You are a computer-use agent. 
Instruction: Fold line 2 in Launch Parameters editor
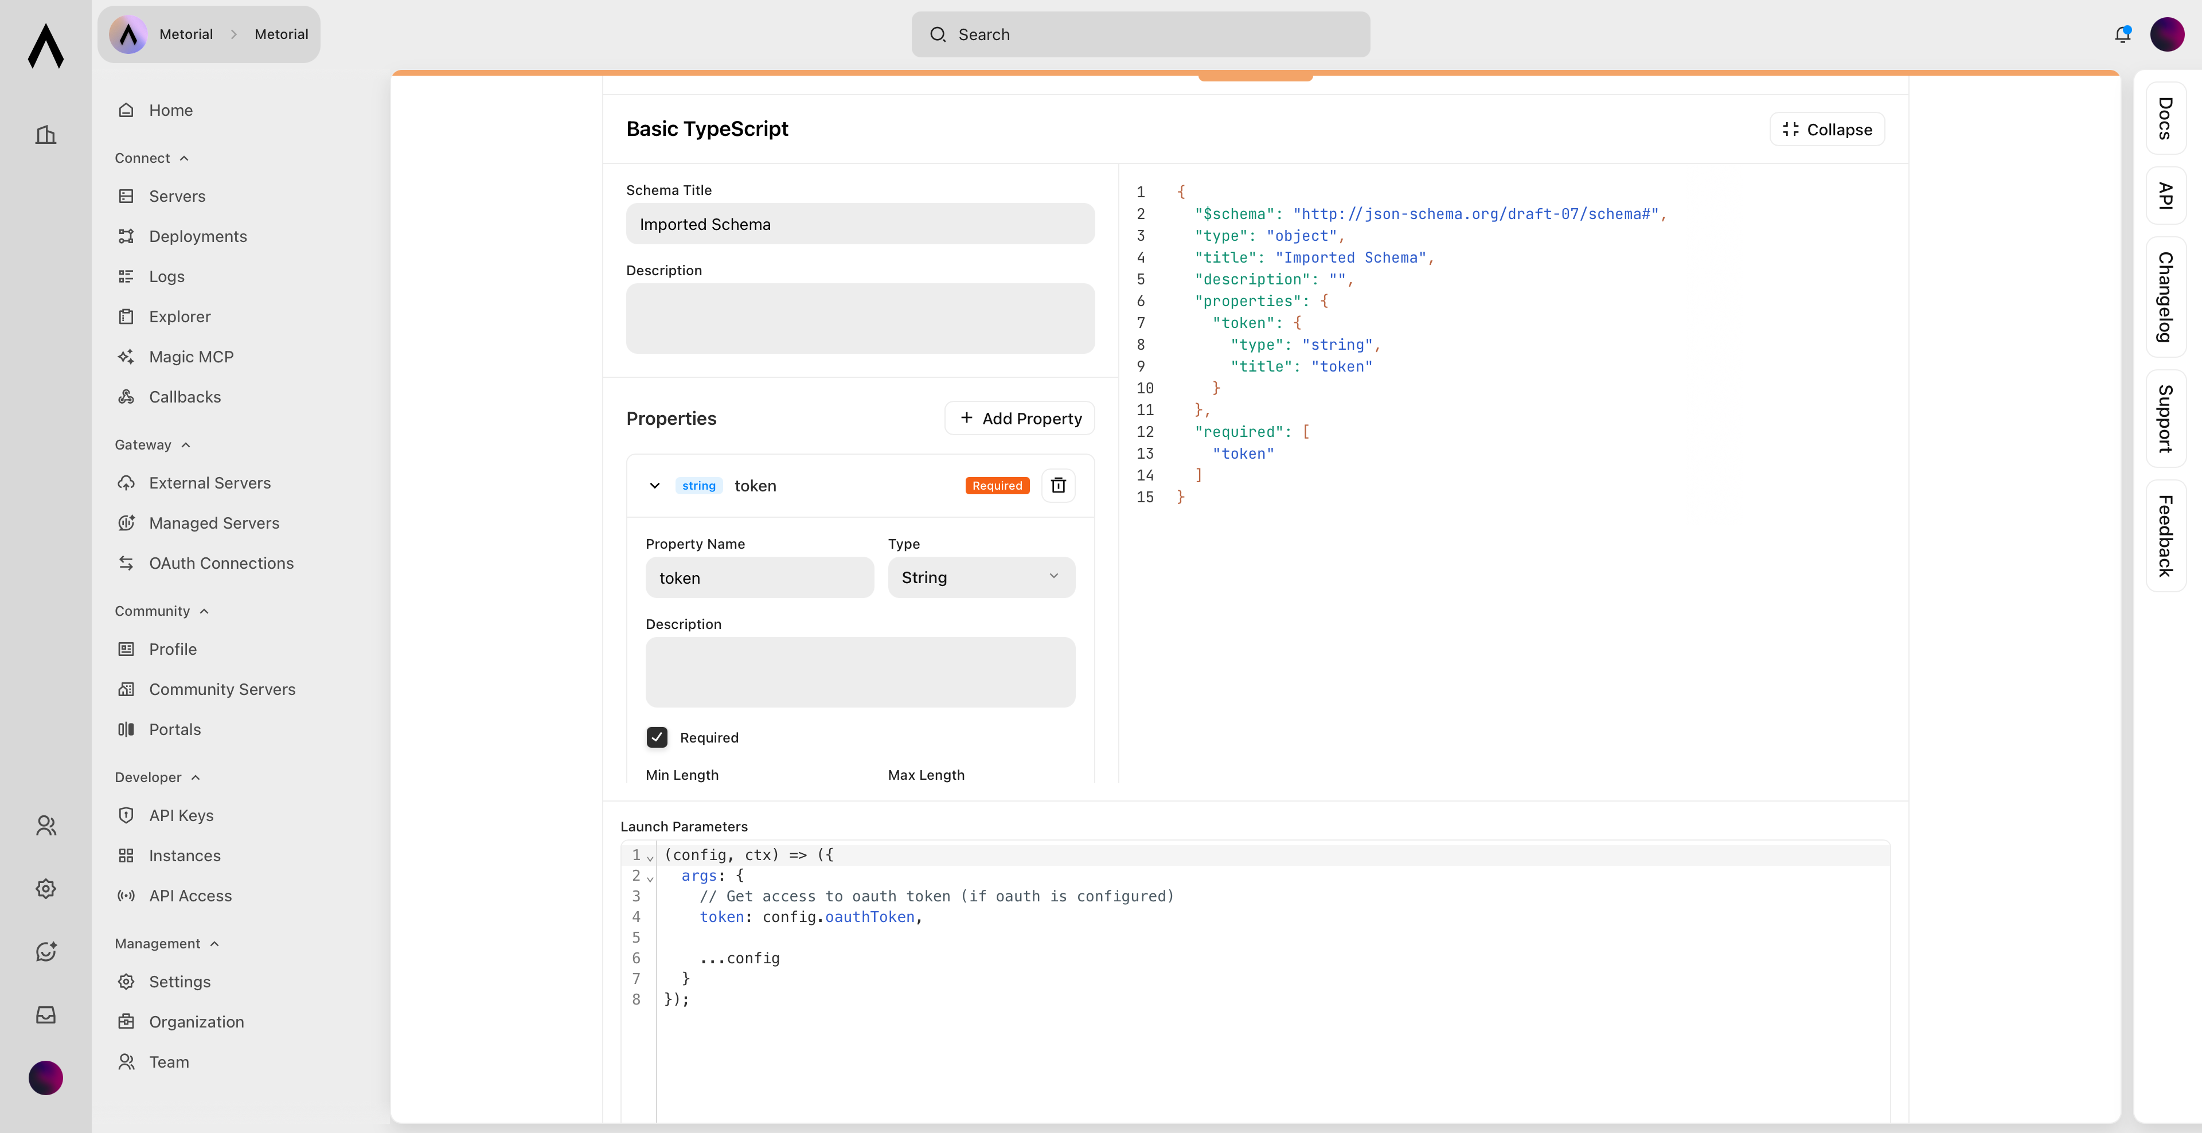[650, 878]
